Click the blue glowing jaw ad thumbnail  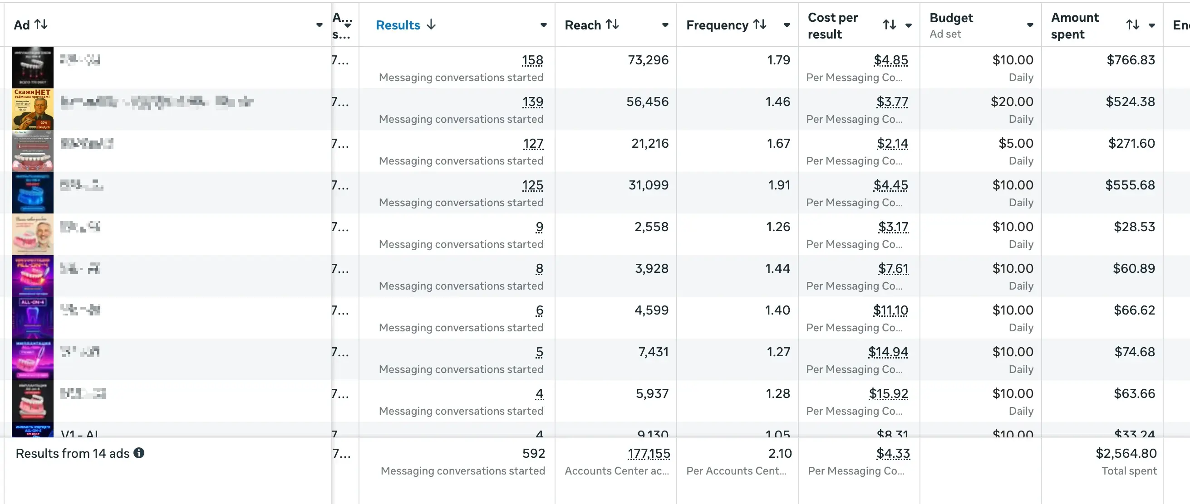[x=32, y=193]
